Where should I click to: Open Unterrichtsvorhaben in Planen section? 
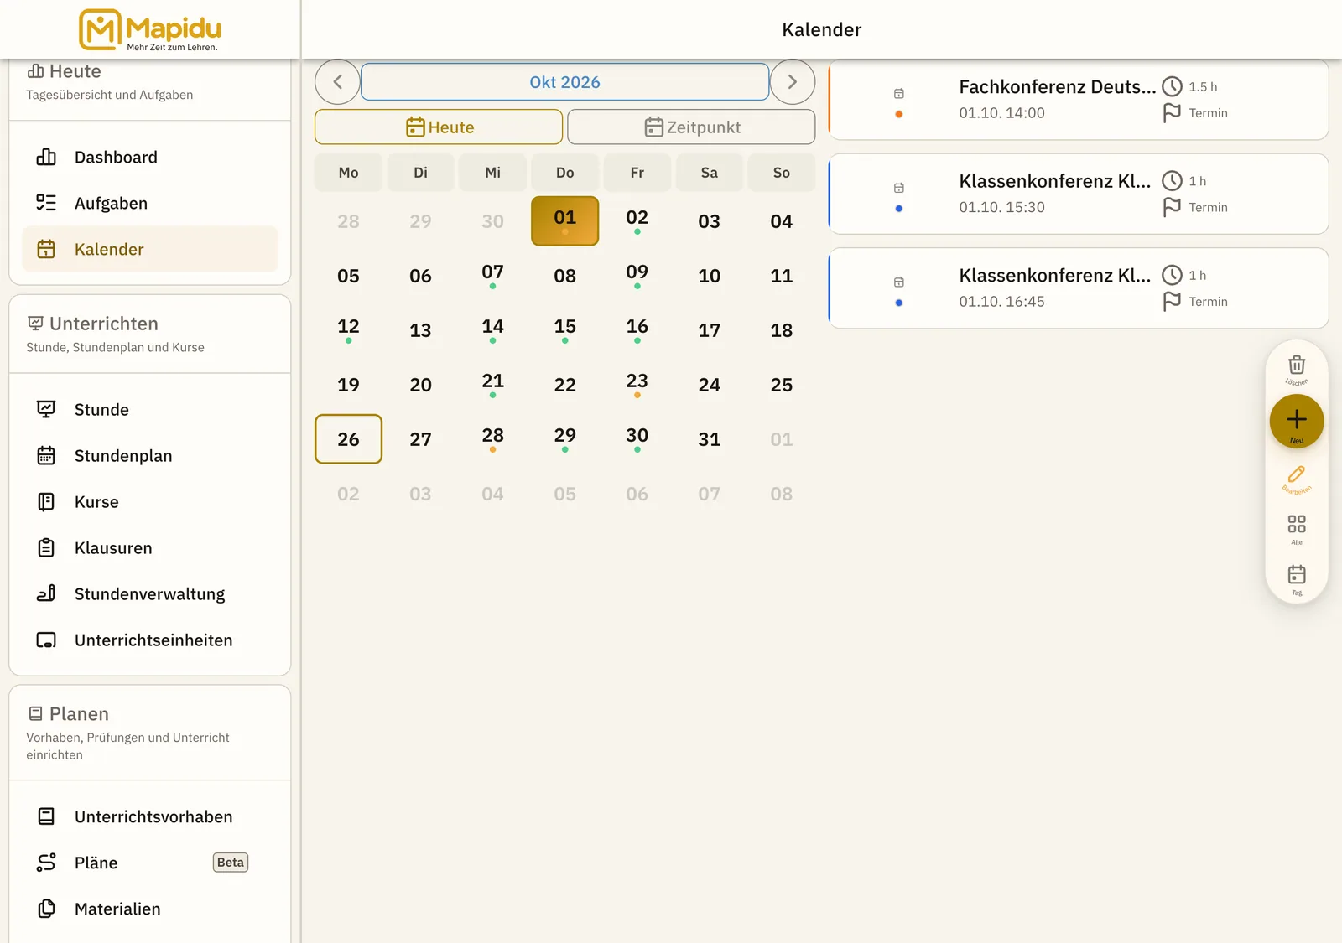click(x=150, y=816)
